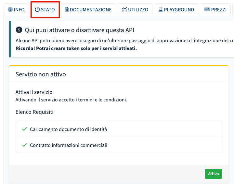Viewport: 234px width, 184px height.
Task: Click the 'Alcune API potrebbero' description line
Action: [123, 41]
